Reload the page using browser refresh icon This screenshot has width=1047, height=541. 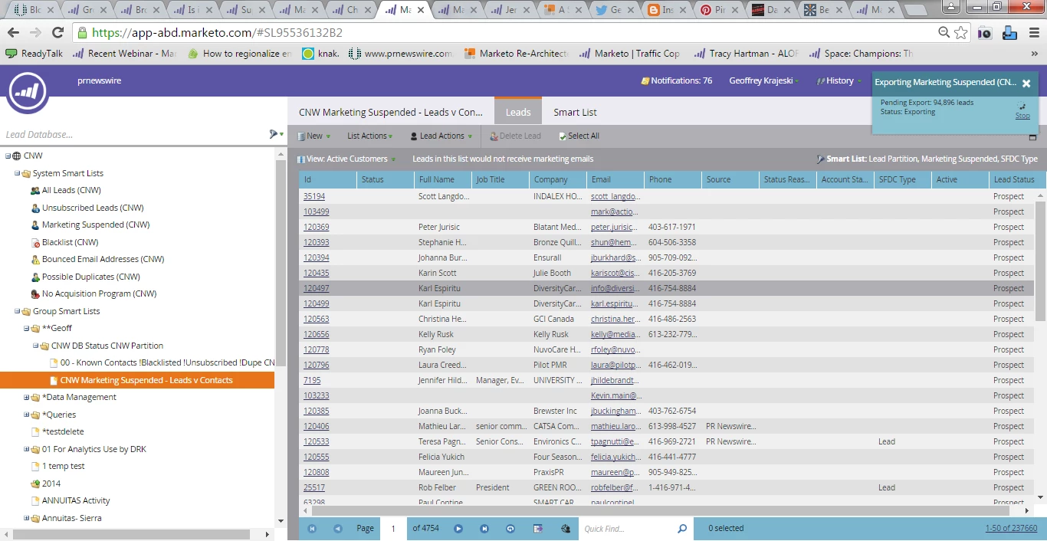click(x=57, y=33)
